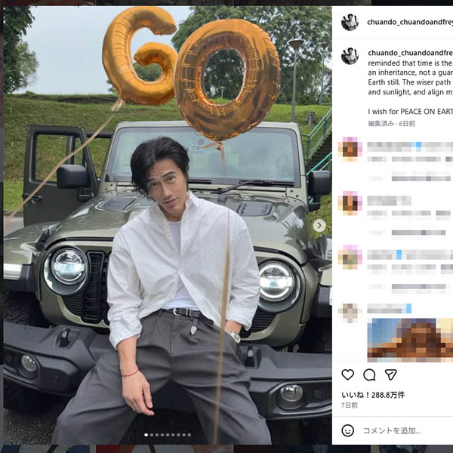The width and height of the screenshot is (453, 453).
Task: Open fourth commenter's avatar
Action: point(350,313)
